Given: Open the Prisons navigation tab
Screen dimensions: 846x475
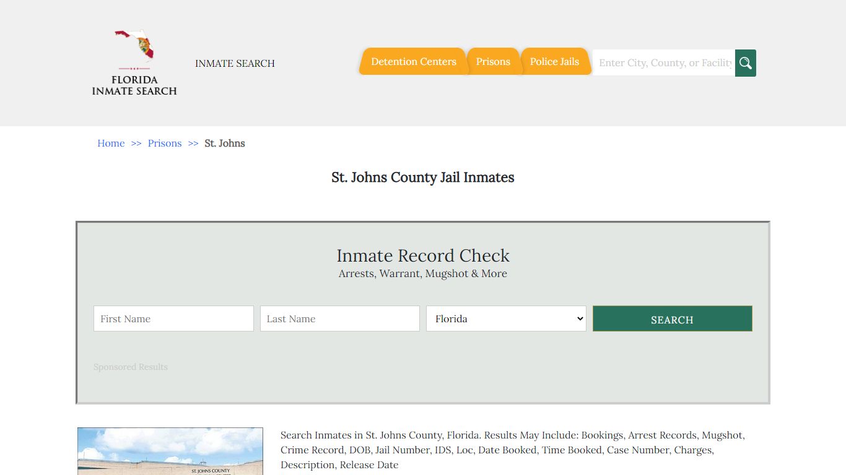Looking at the screenshot, I should pos(493,61).
